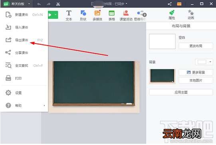216x145 pixels.
Task: Select 新建课件 from the menu
Action: (24, 15)
